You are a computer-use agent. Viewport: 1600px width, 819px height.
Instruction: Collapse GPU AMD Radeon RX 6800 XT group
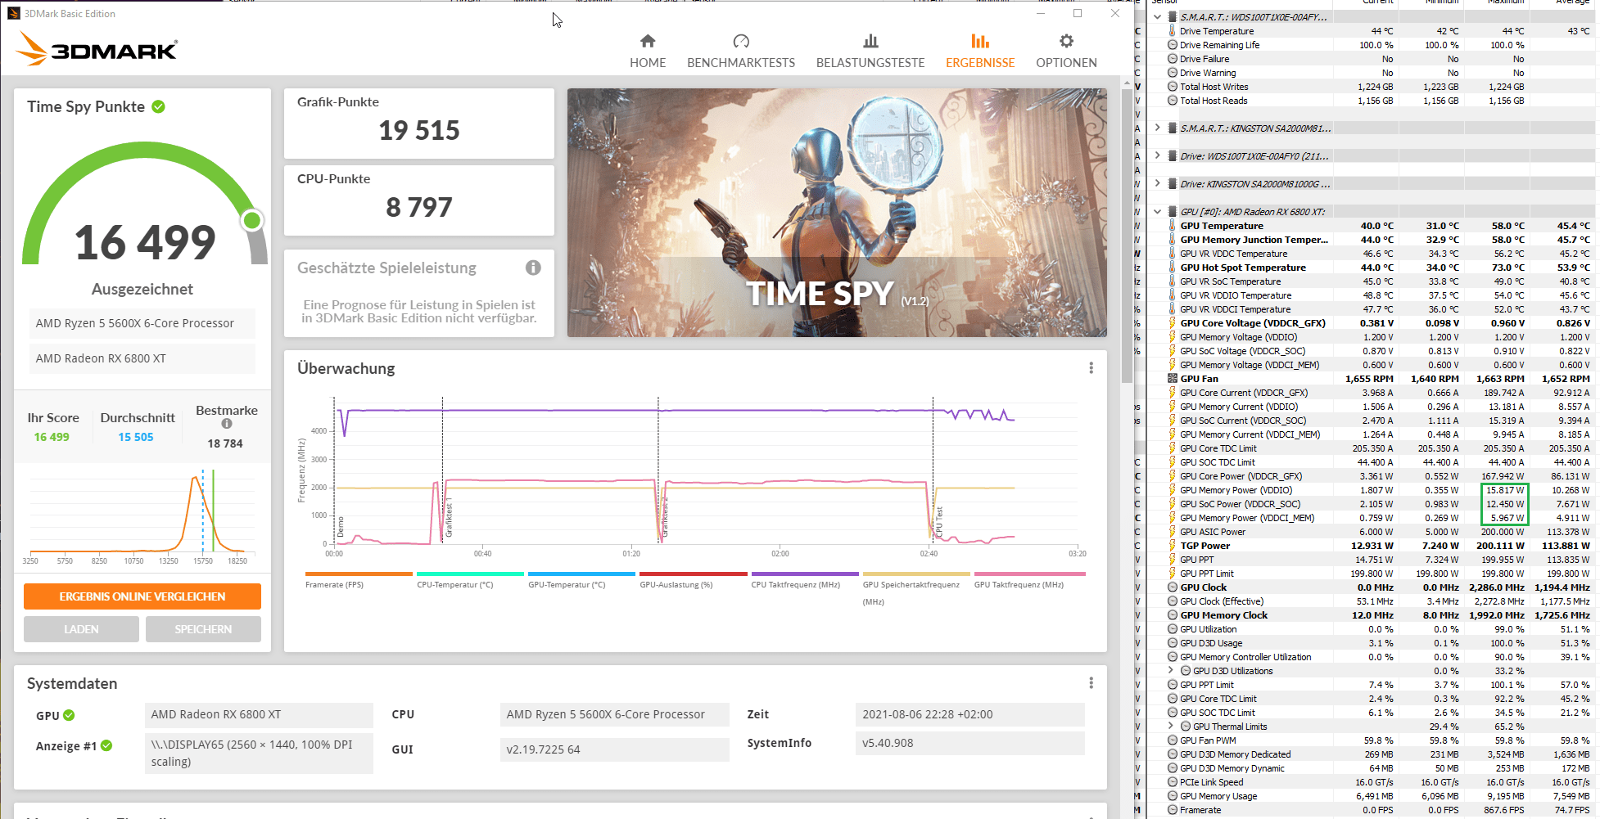coord(1157,212)
